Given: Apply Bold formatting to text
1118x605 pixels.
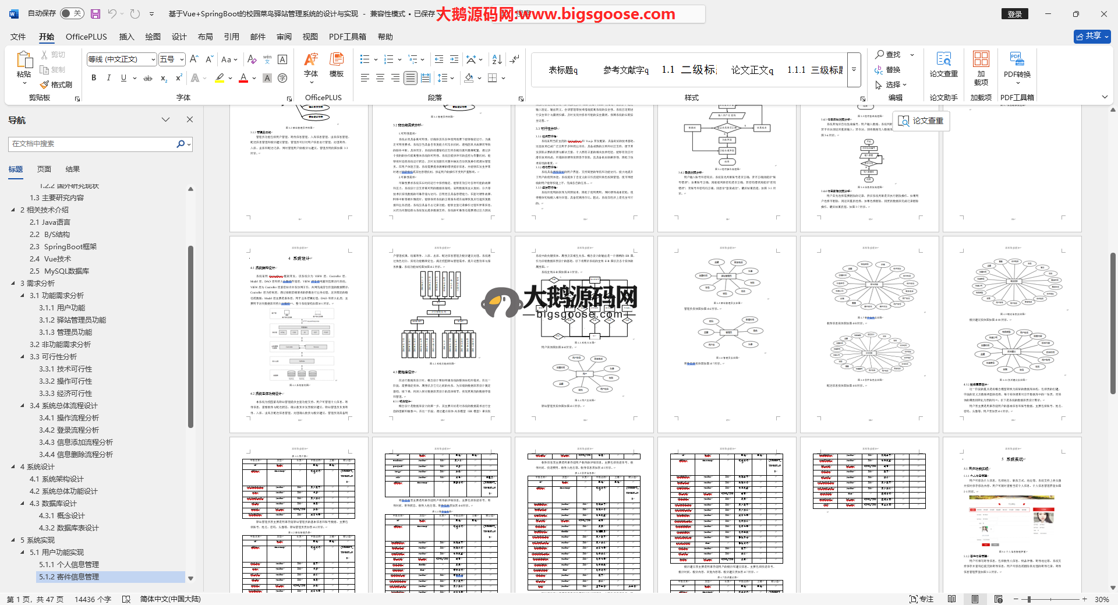Looking at the screenshot, I should pos(94,77).
